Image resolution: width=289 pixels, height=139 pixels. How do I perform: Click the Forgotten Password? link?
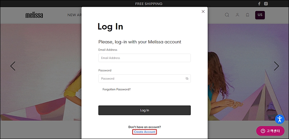(x=117, y=90)
